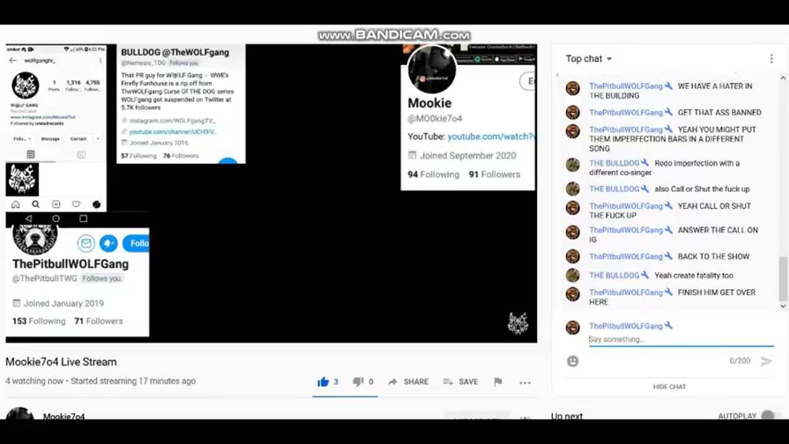Tap Instagram home icon in phone screenshot
This screenshot has width=789, height=444.
[x=15, y=205]
